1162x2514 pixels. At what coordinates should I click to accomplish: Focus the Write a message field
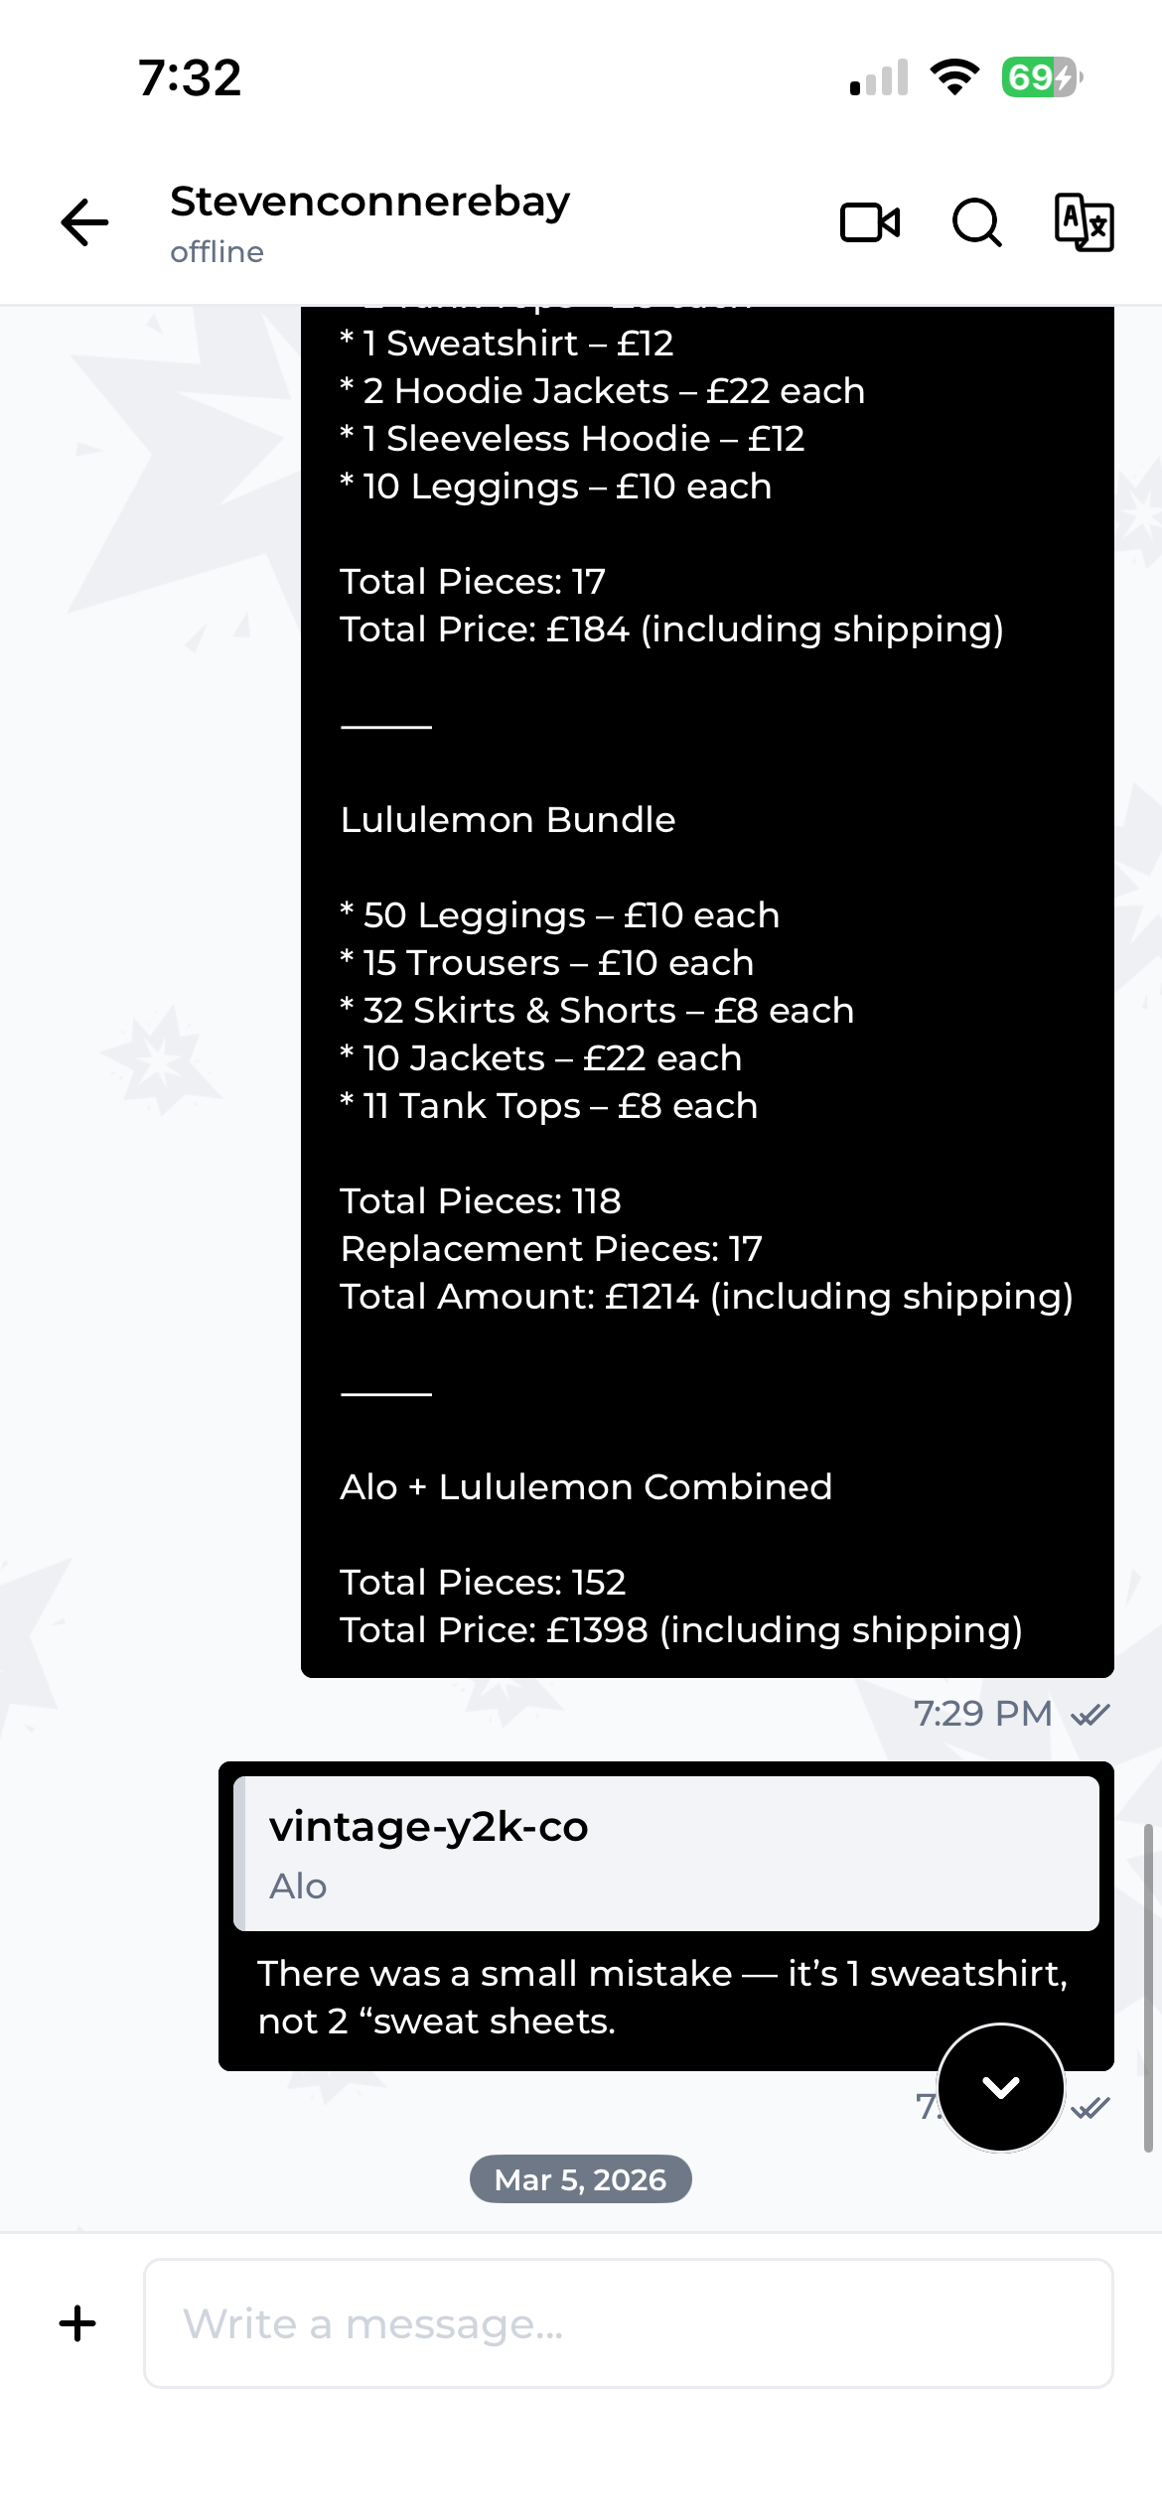point(629,2323)
